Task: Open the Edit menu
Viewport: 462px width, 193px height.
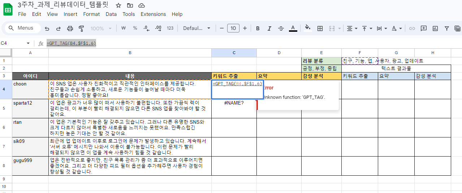Action: [x=36, y=14]
